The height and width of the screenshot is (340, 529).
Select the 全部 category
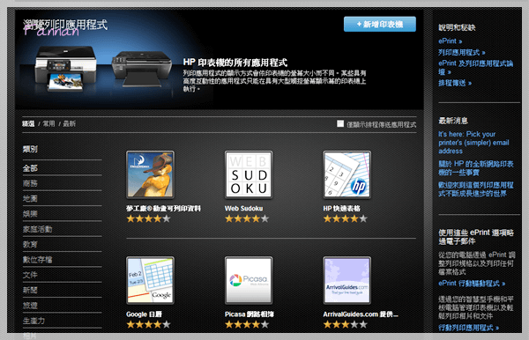pos(30,168)
